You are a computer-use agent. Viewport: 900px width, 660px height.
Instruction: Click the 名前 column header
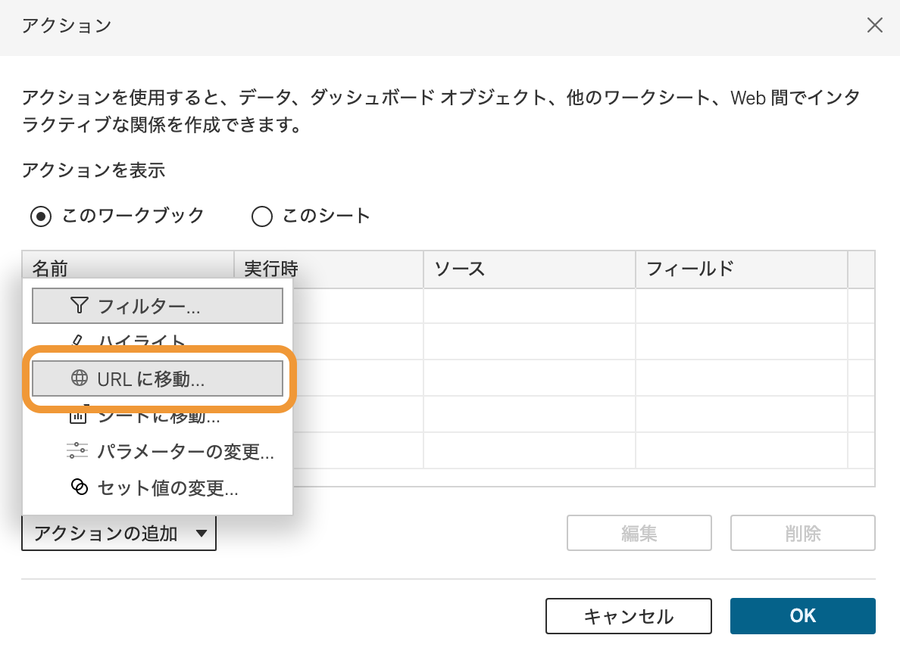pos(52,269)
